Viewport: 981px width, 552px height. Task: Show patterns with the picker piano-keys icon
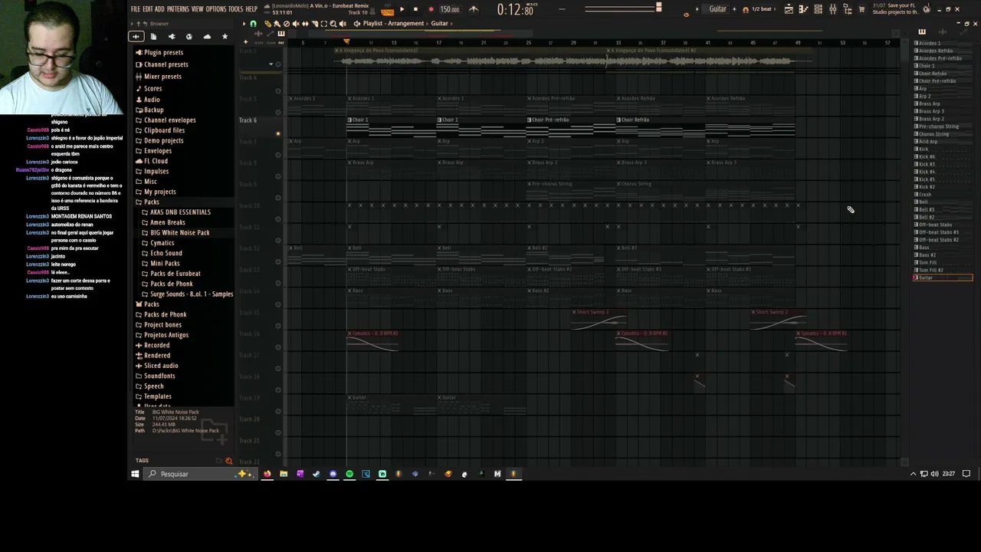point(922,32)
